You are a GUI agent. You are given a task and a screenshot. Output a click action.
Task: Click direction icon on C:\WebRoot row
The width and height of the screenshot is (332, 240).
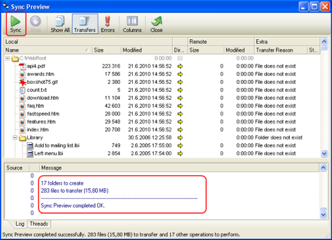tap(180, 58)
